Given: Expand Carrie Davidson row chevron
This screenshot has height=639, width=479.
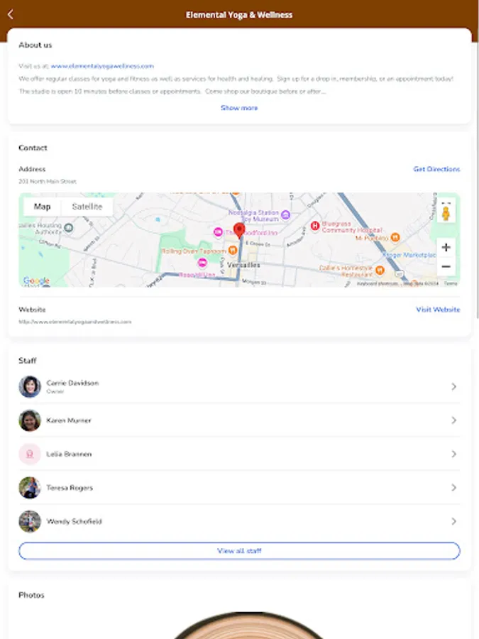Looking at the screenshot, I should pyautogui.click(x=453, y=386).
